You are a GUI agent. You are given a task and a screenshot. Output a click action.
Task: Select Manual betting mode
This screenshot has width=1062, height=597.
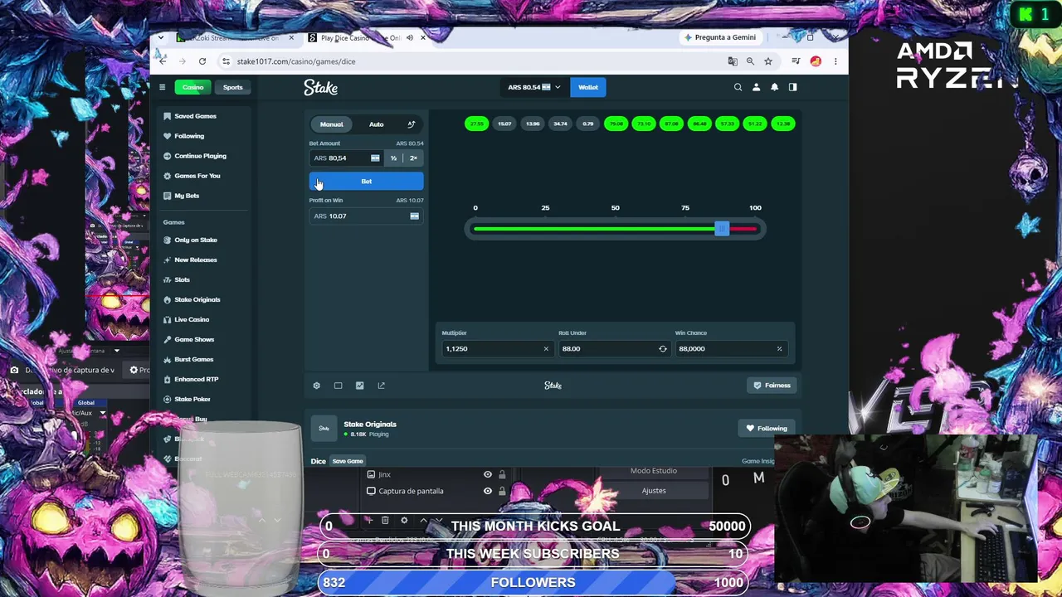pos(331,124)
